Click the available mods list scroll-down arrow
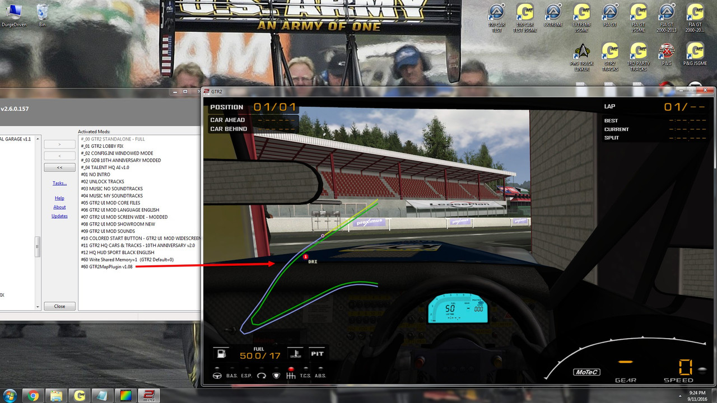Screen dimensions: 717x403 (38, 307)
